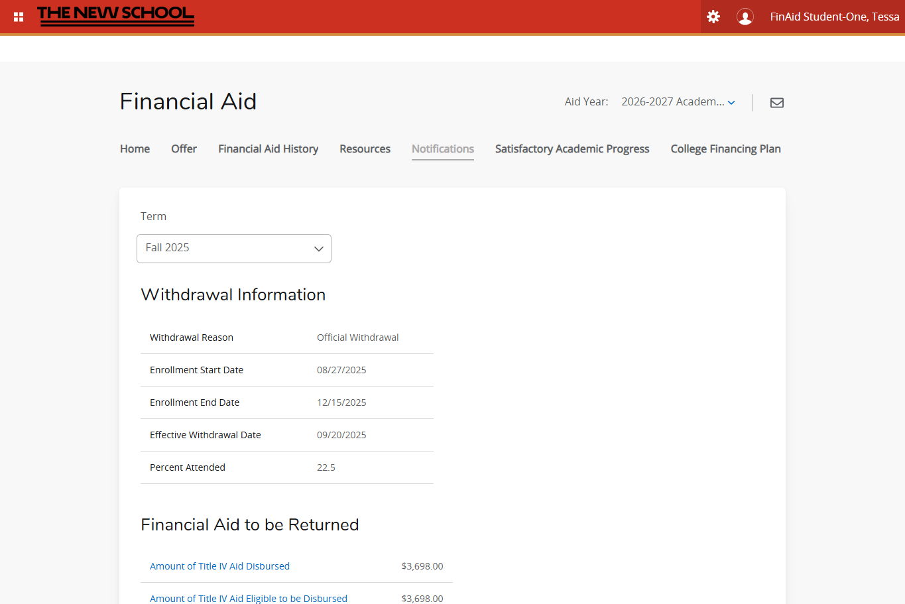Click Amount of Title IV Aid Disbursed link
Screen dimensions: 905x604
(219, 566)
